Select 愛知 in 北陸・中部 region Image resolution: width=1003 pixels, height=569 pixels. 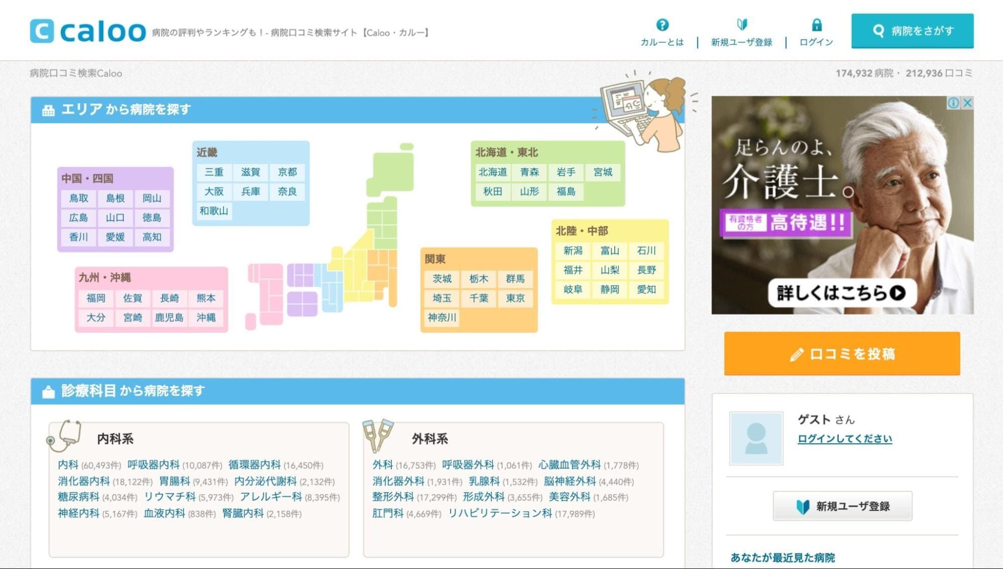point(646,289)
